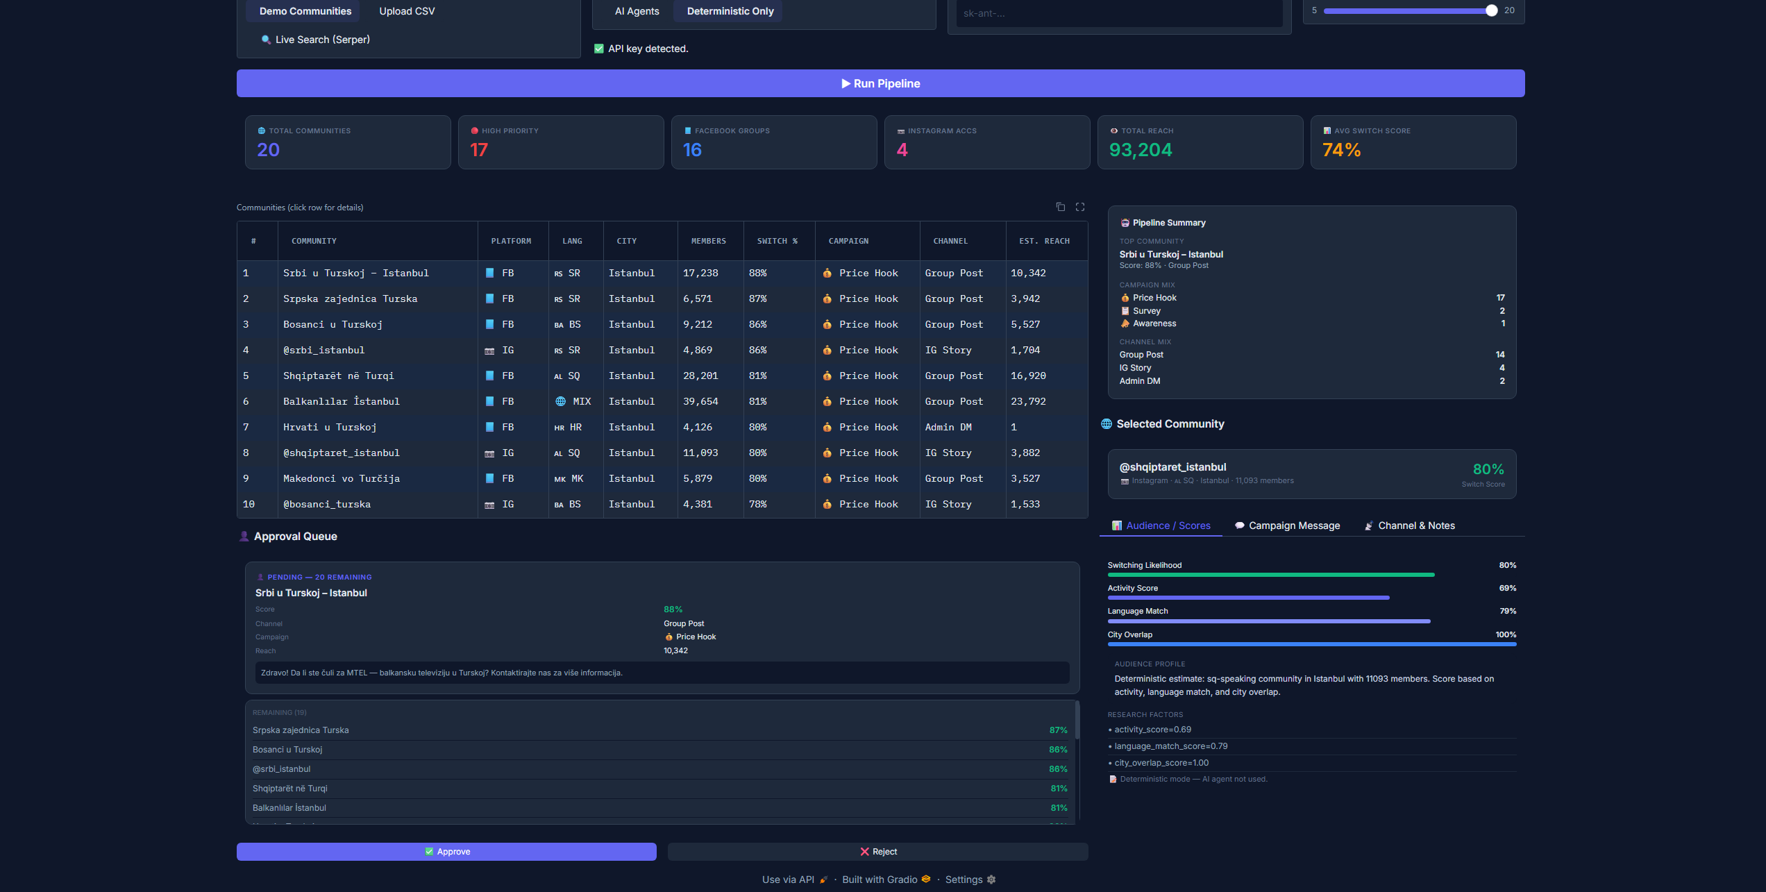Click the 16,920 est. reach cell

tap(1047, 376)
